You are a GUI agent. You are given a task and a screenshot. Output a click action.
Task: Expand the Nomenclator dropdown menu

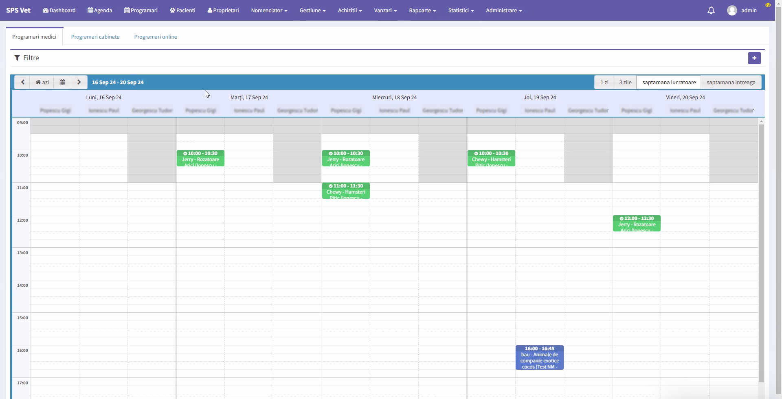269,11
